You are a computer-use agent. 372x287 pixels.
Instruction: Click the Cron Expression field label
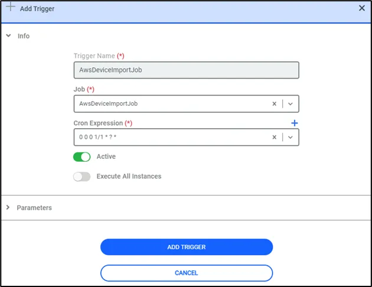pos(103,123)
